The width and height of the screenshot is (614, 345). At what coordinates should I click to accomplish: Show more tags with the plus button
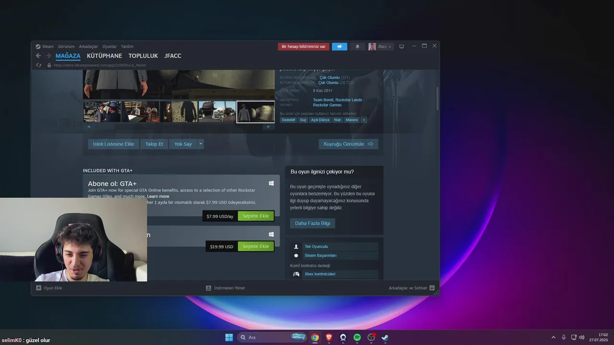tap(364, 120)
